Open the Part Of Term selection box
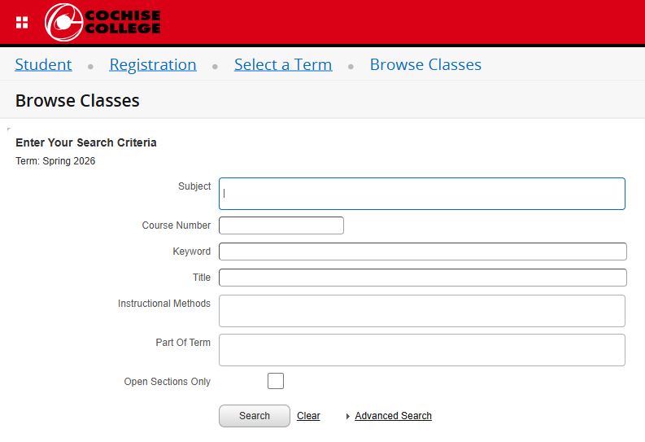The image size is (645, 442). [421, 350]
